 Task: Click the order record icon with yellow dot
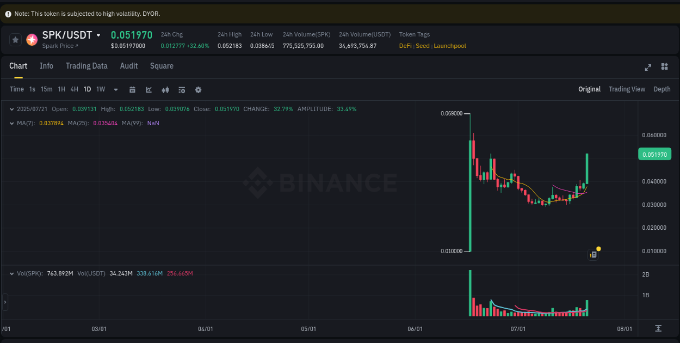(593, 254)
